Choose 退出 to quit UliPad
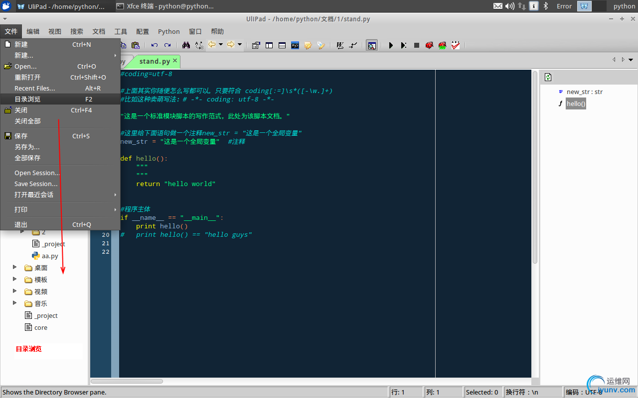The height and width of the screenshot is (398, 638). coord(60,224)
